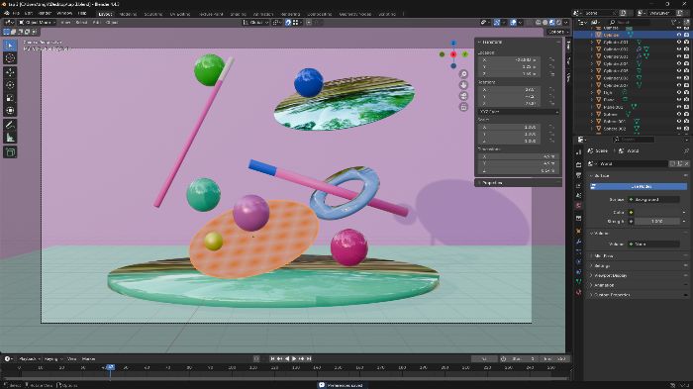693x389 pixels.
Task: Switch to the Modeling workspace tab
Action: click(128, 14)
